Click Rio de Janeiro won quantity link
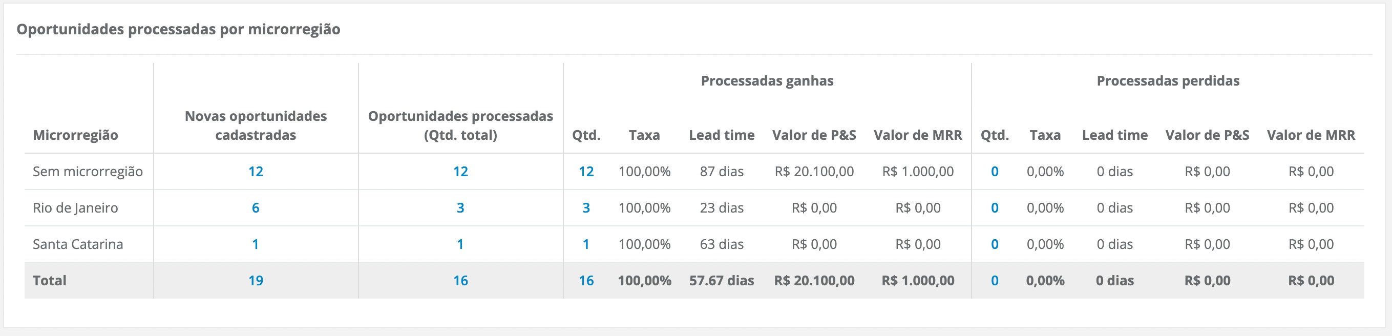Screen dimensions: 1392x336 [586, 208]
